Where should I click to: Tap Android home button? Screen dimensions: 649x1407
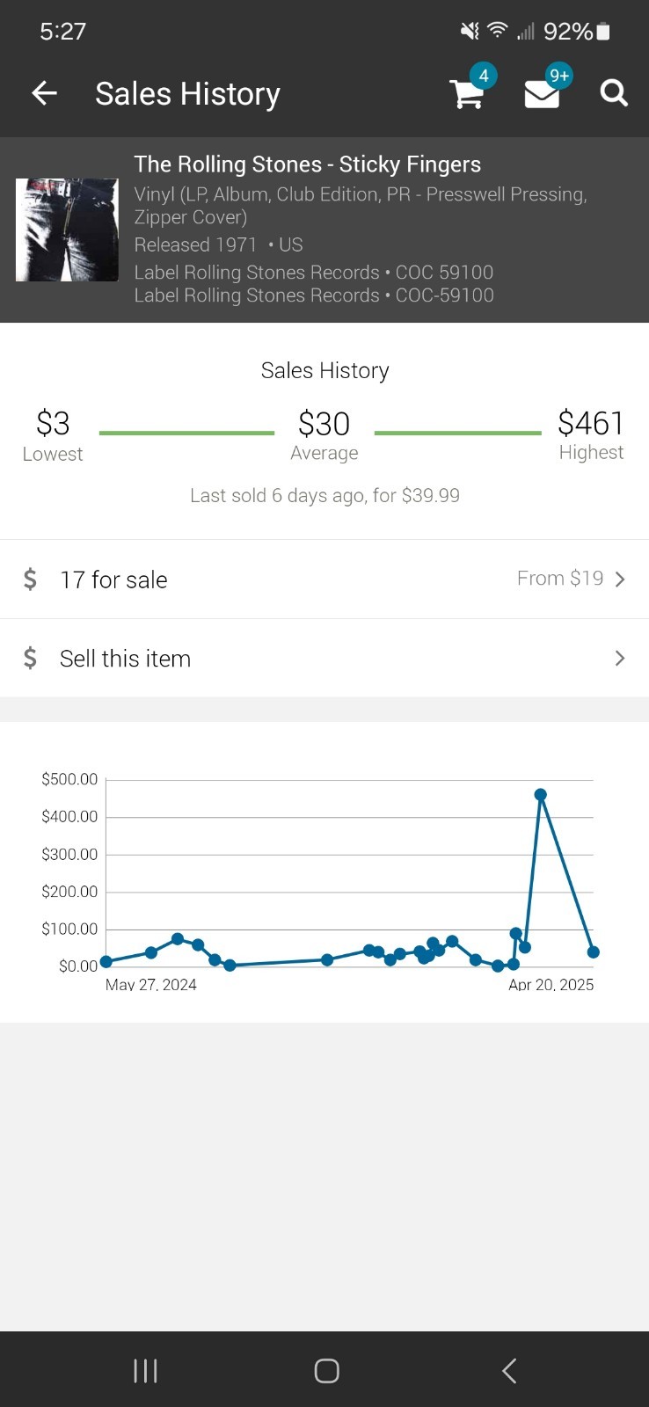tap(326, 1370)
